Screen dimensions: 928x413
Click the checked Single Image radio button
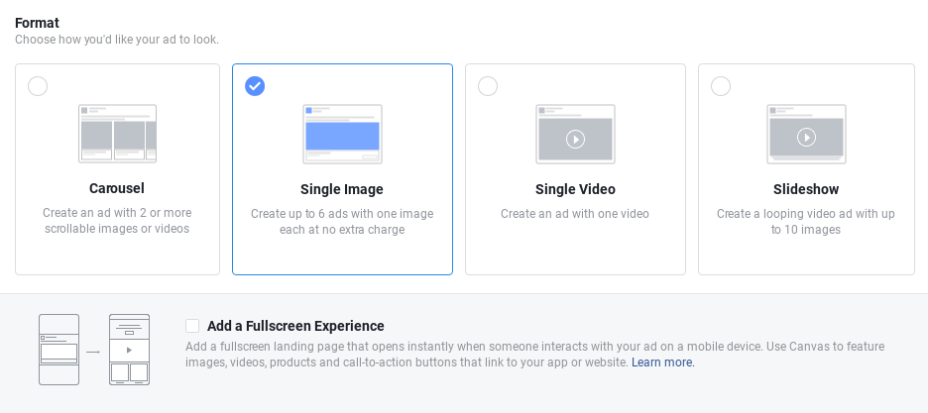255,86
